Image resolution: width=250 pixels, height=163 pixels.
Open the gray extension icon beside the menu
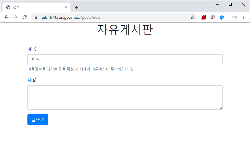(234, 17)
